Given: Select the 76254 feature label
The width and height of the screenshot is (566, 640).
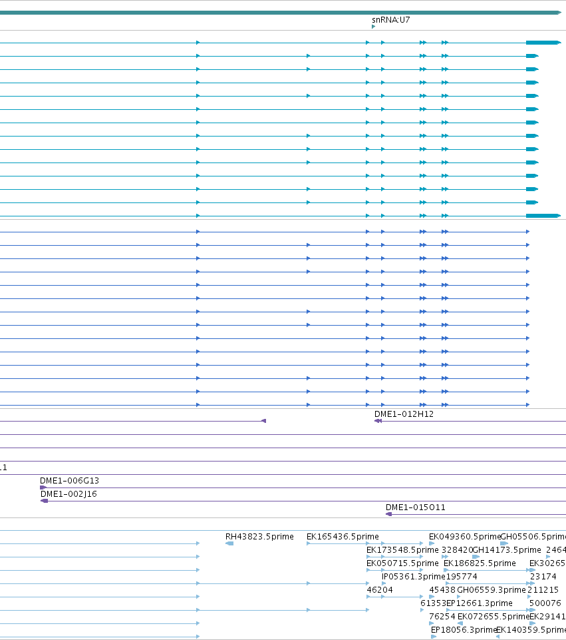Looking at the screenshot, I should [442, 616].
